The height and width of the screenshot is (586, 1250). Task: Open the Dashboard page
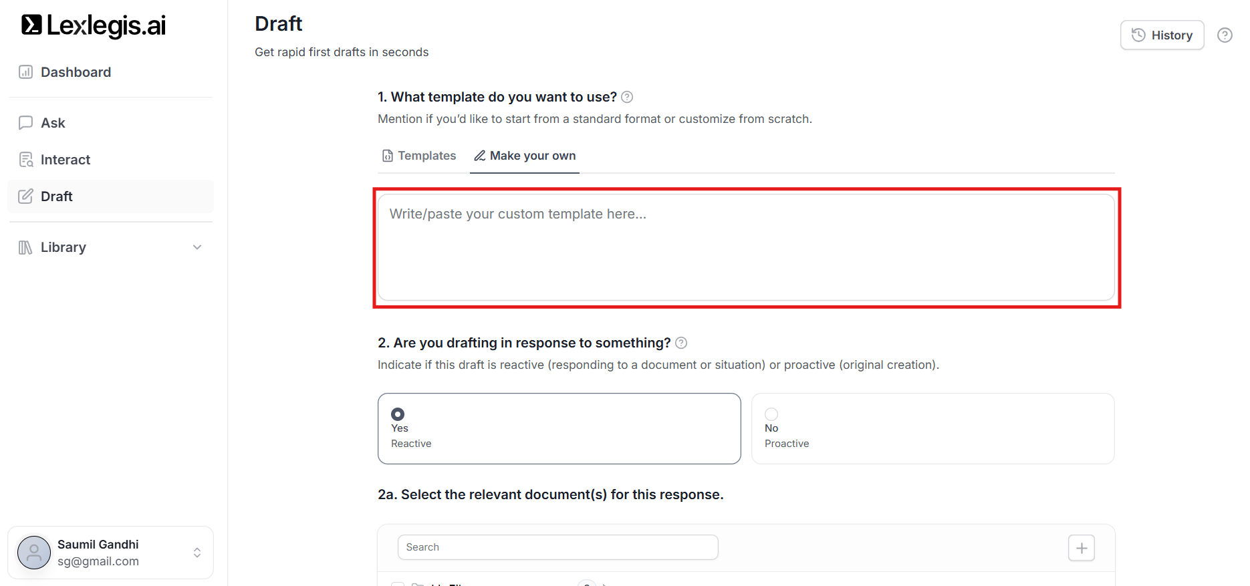point(75,72)
